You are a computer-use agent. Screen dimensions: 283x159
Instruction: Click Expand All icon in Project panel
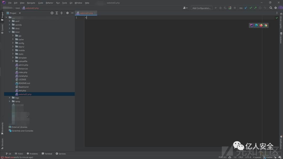pos(57,13)
